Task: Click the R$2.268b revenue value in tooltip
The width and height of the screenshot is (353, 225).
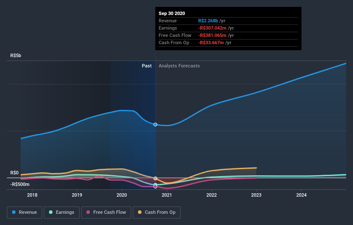Action: (x=208, y=21)
